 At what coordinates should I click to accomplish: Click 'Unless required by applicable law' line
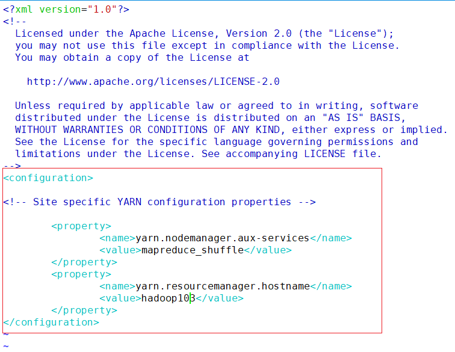(217, 106)
